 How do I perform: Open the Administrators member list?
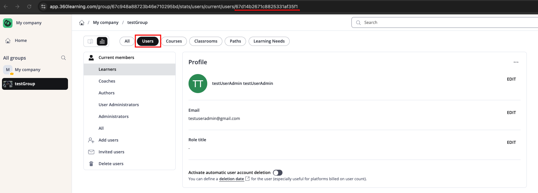[x=130, y=117]
